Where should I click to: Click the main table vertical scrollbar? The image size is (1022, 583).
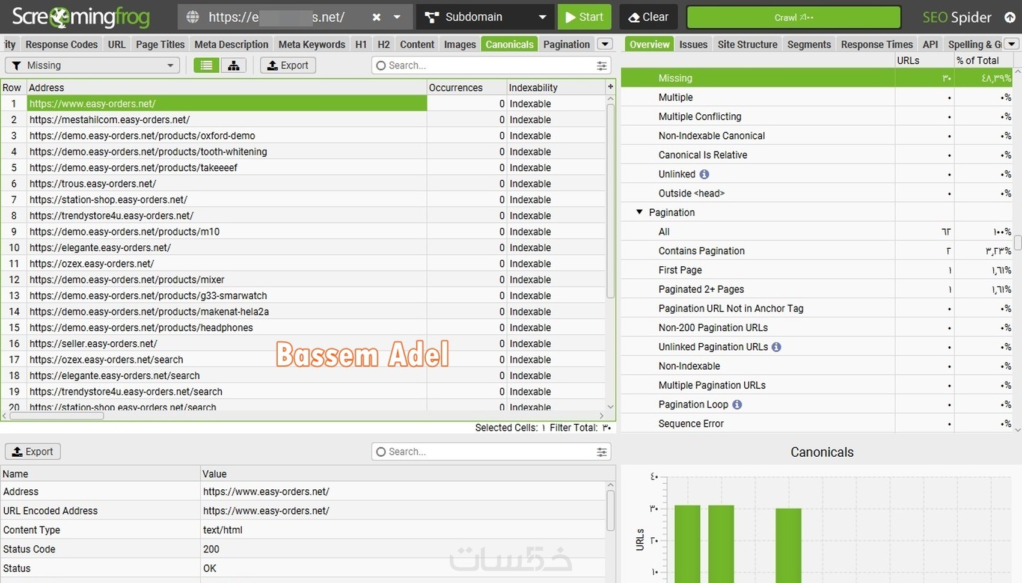pos(610,201)
